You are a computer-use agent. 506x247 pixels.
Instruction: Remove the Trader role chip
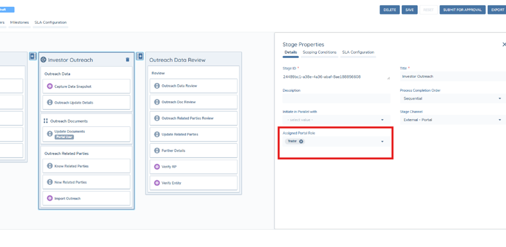301,141
